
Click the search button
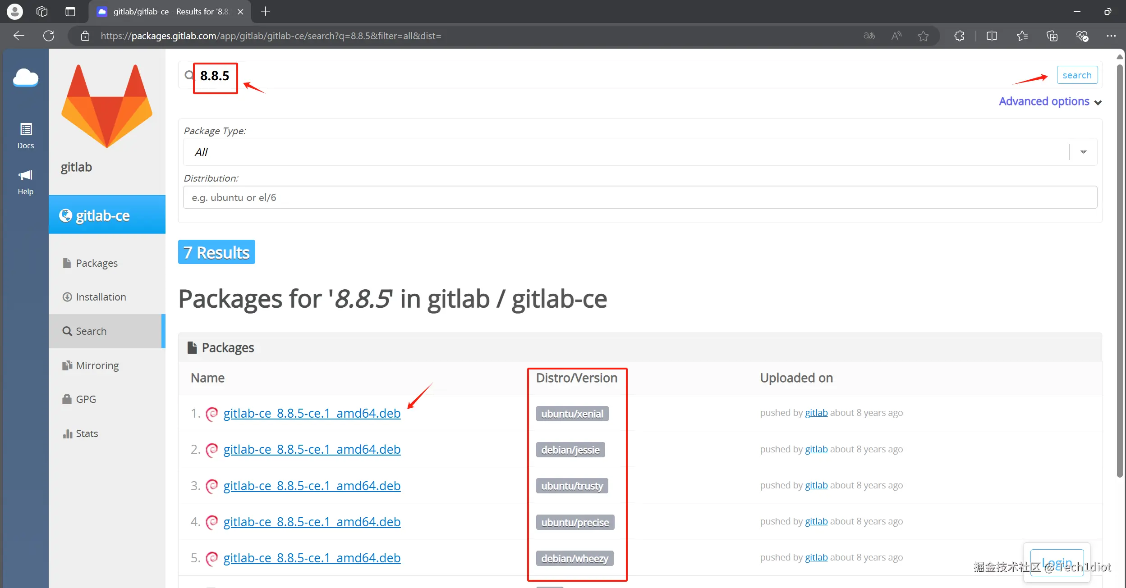(x=1077, y=75)
